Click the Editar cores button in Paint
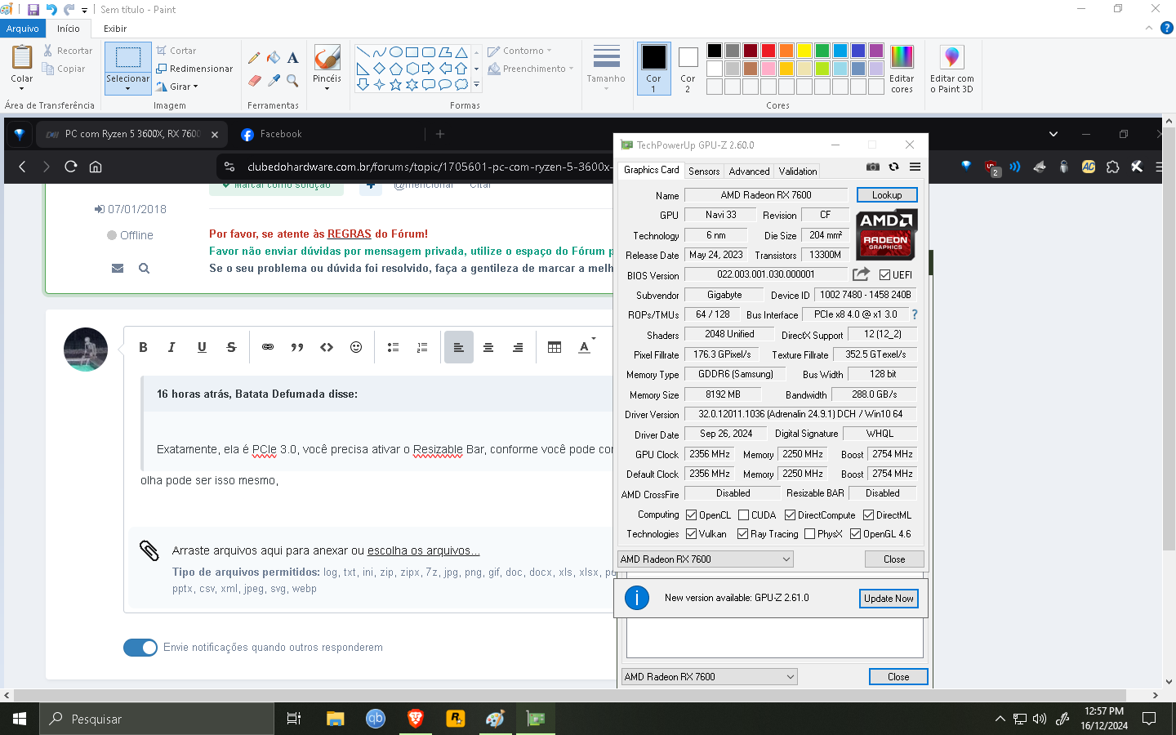Viewport: 1176px width, 735px height. pos(902,69)
